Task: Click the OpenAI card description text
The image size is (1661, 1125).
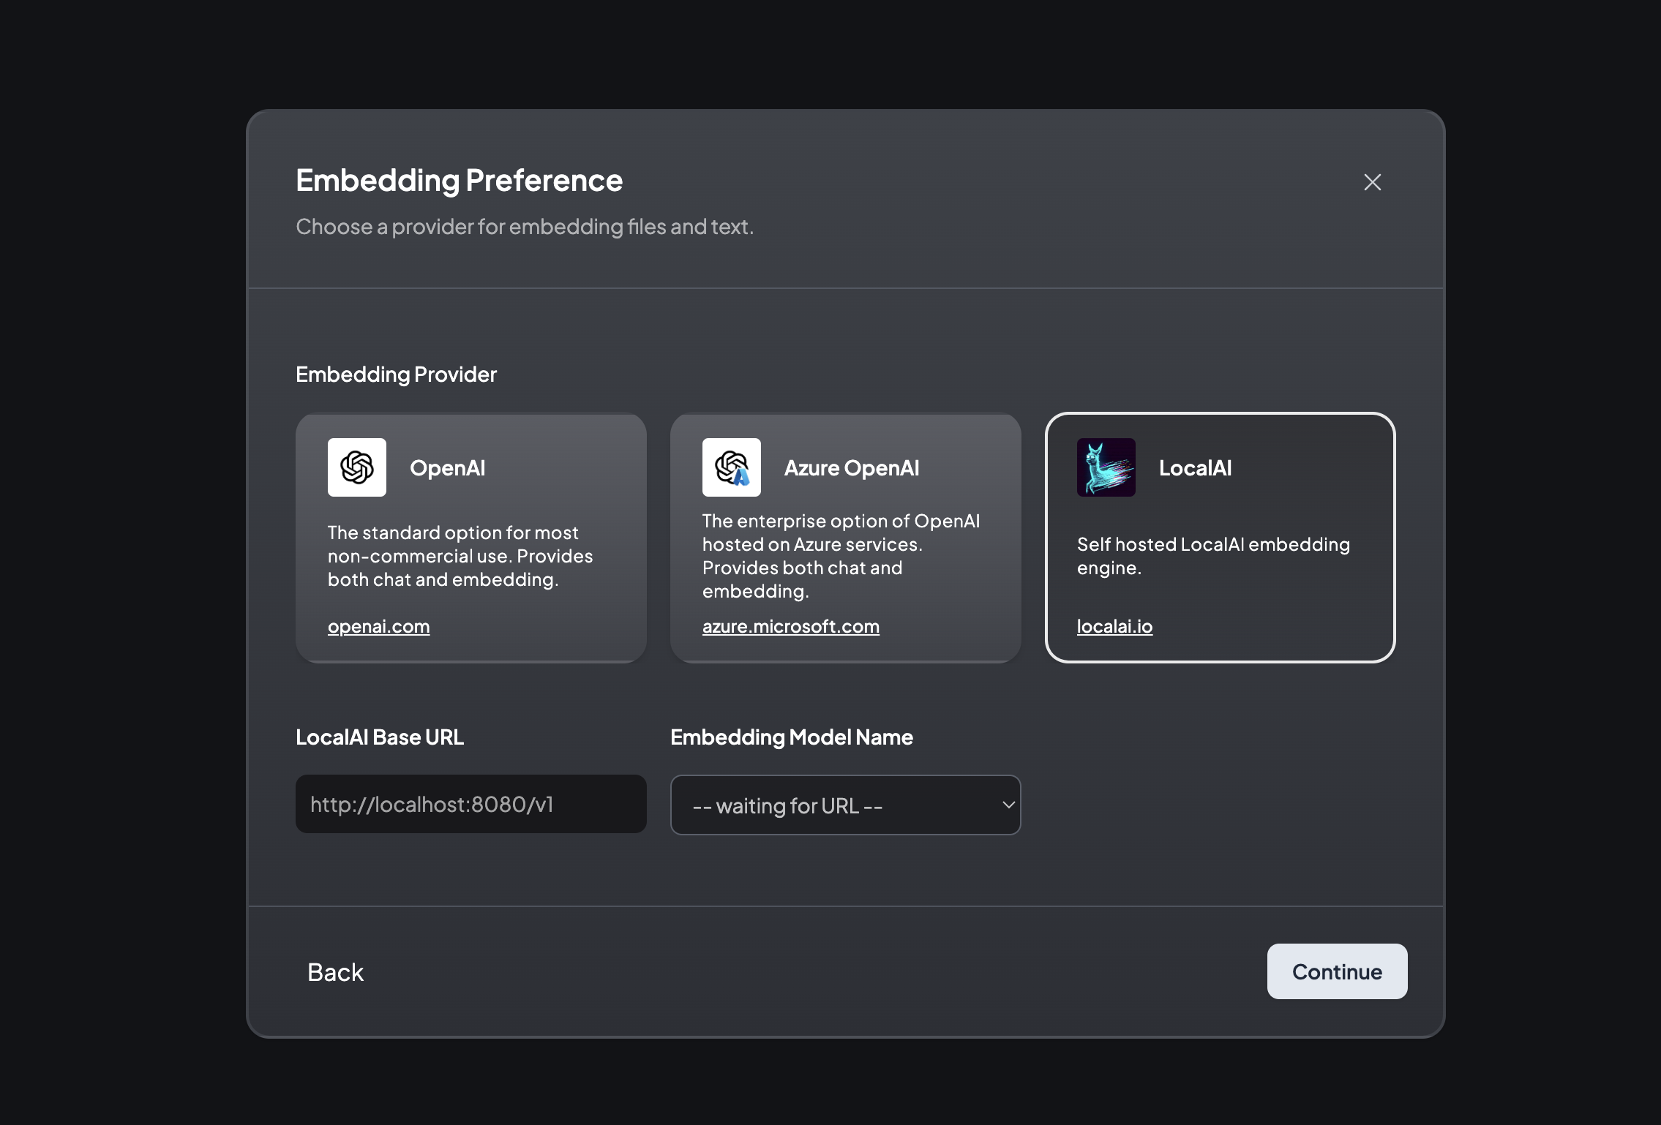Action: coord(460,557)
